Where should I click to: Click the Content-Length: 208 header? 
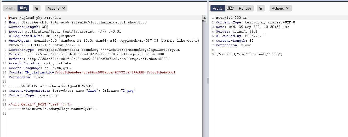click(x=28, y=27)
